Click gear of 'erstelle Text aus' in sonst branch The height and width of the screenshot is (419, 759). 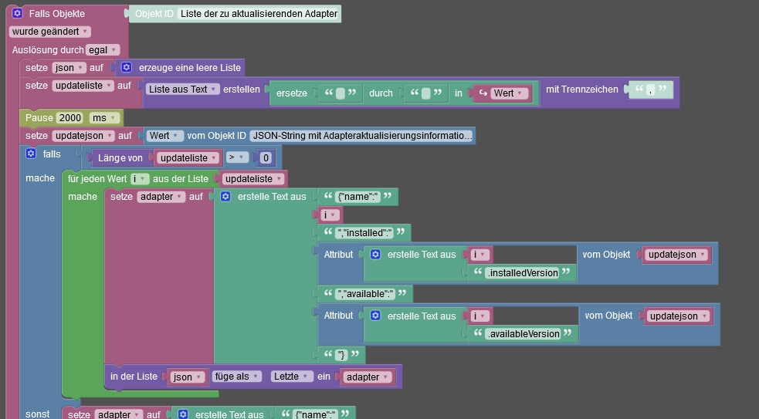pyautogui.click(x=183, y=414)
